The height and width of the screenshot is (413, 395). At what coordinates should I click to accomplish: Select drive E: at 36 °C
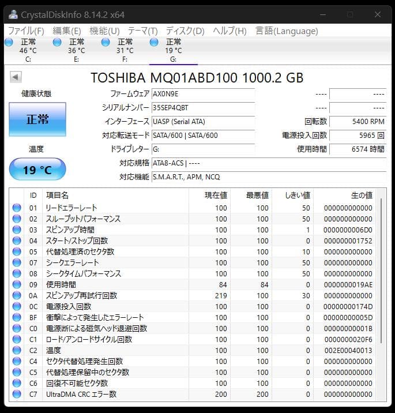pos(76,50)
